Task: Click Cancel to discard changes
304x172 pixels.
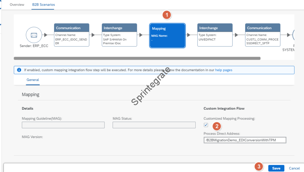Action: tap(294, 168)
